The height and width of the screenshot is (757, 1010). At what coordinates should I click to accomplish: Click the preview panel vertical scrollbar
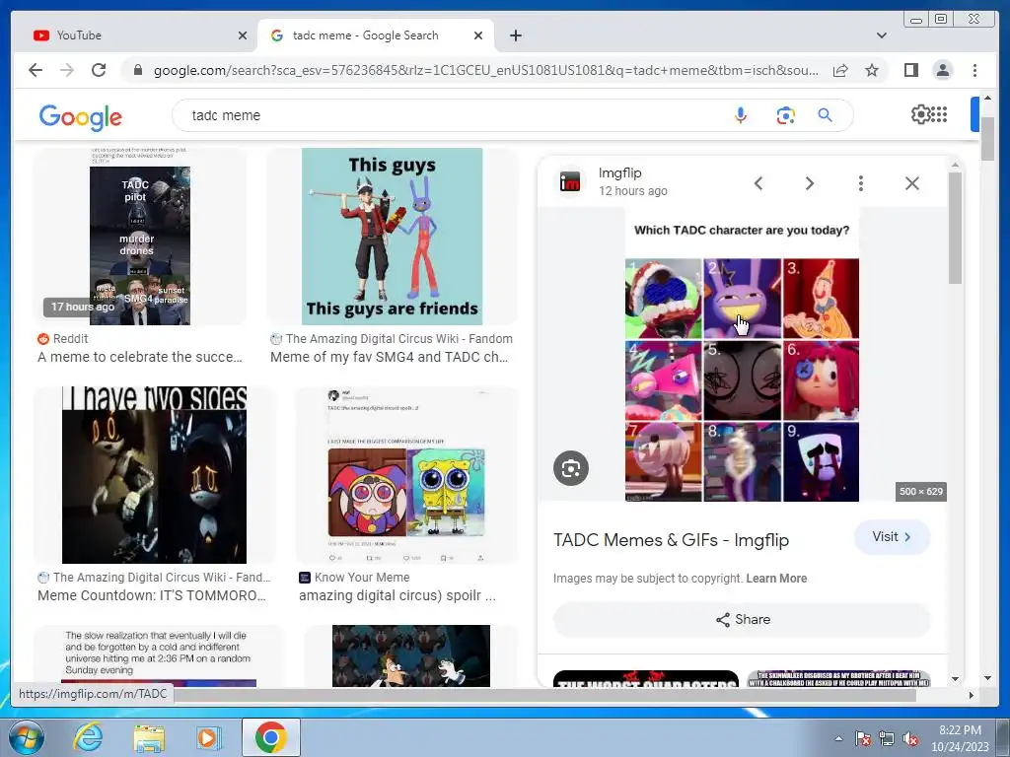955,229
